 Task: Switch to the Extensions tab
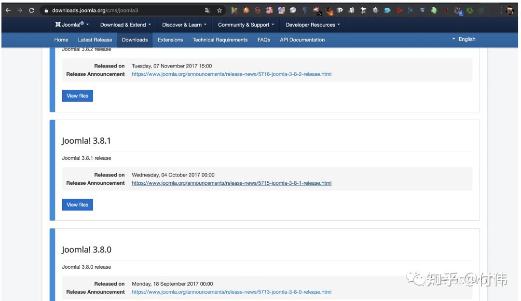point(170,40)
